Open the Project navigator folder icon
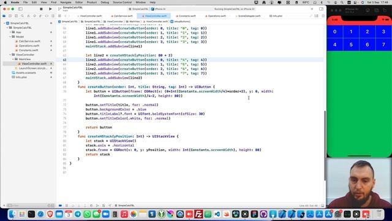The image size is (392, 221). point(4,16)
